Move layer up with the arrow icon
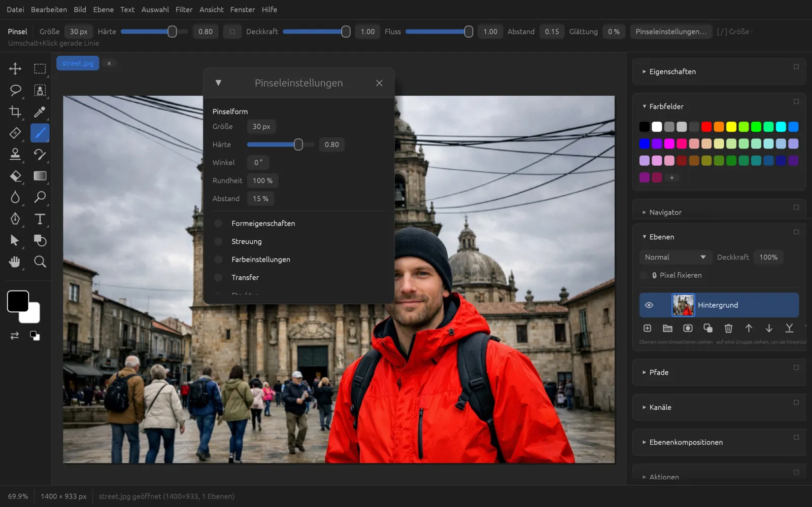Image resolution: width=812 pixels, height=507 pixels. (749, 328)
